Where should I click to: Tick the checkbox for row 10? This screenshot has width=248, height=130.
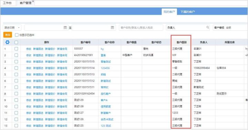16,107
